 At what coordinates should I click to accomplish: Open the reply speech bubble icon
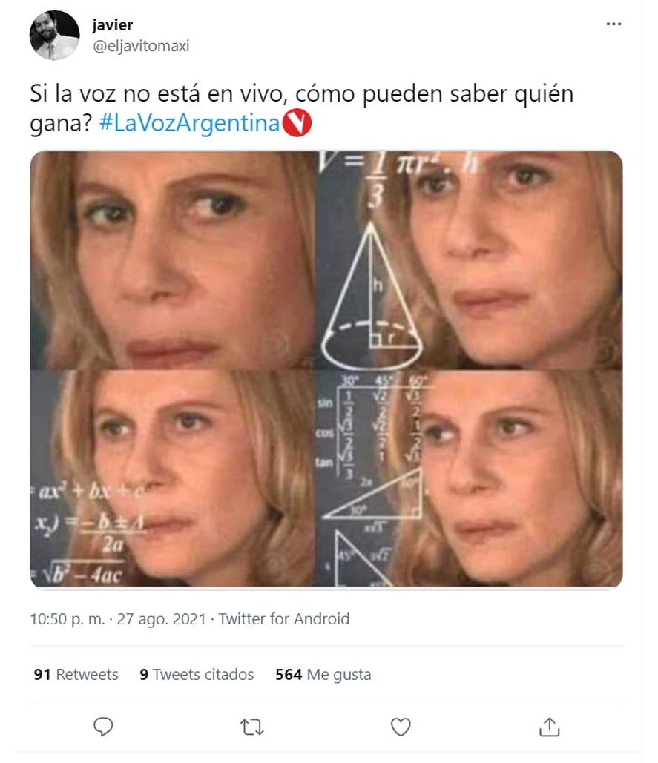coord(103,727)
